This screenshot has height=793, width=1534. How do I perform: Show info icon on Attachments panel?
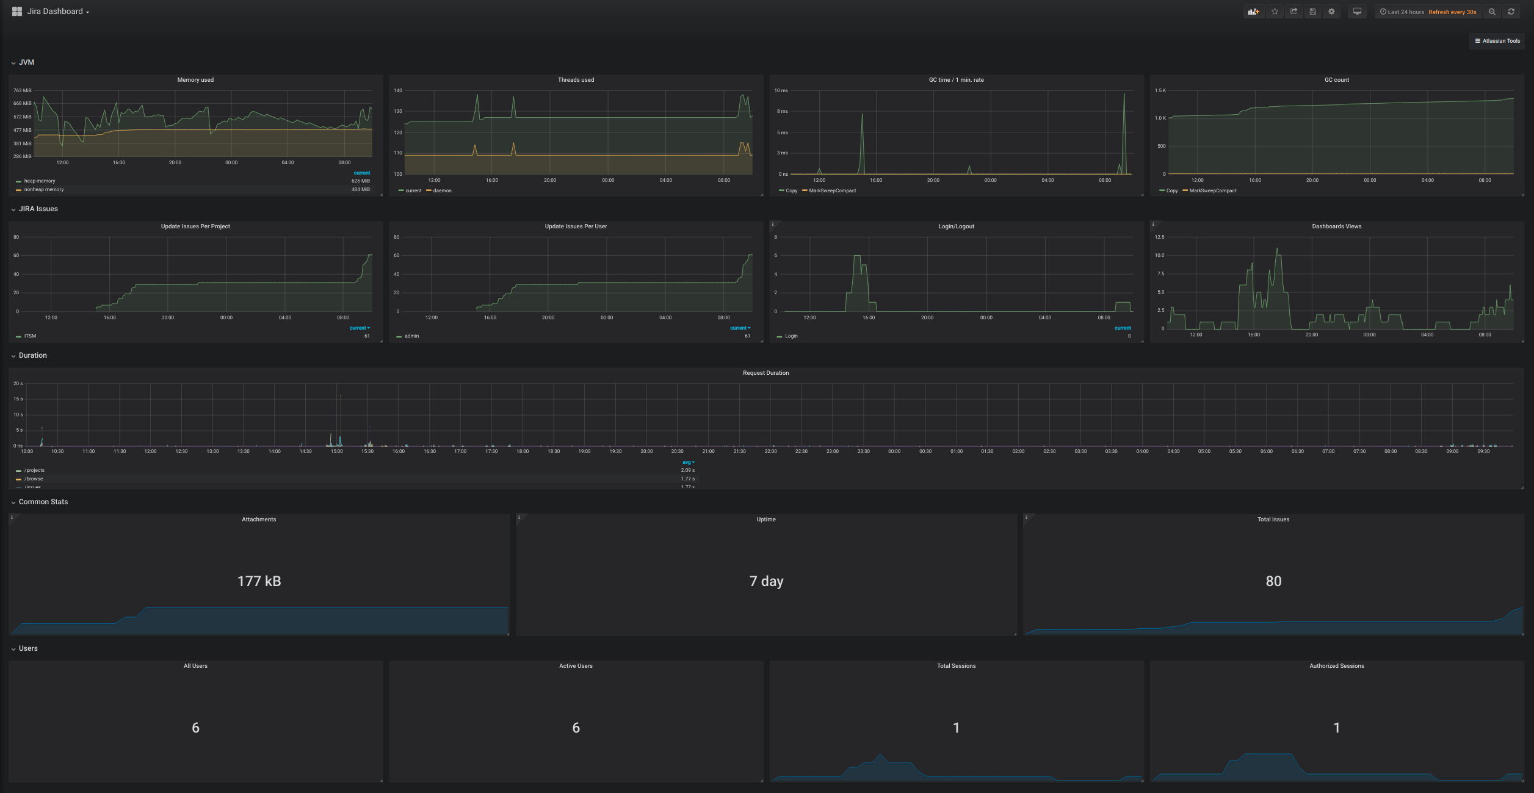(12, 518)
